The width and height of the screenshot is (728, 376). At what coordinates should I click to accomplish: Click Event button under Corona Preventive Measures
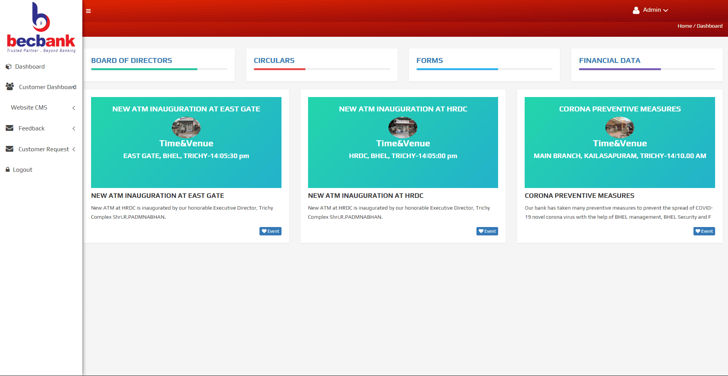tap(704, 231)
